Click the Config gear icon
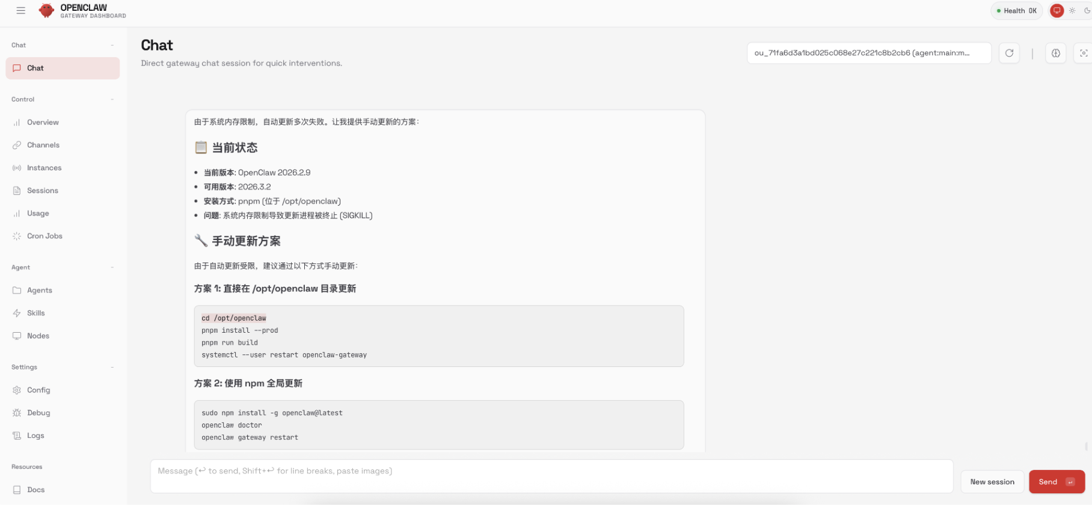This screenshot has width=1092, height=515. pos(17,390)
